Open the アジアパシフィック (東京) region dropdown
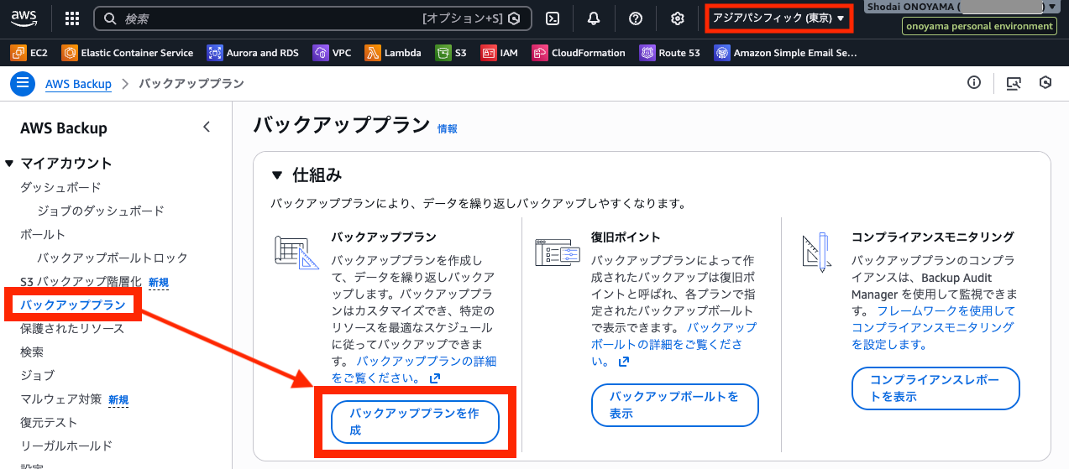Image resolution: width=1069 pixels, height=469 pixels. [x=778, y=18]
